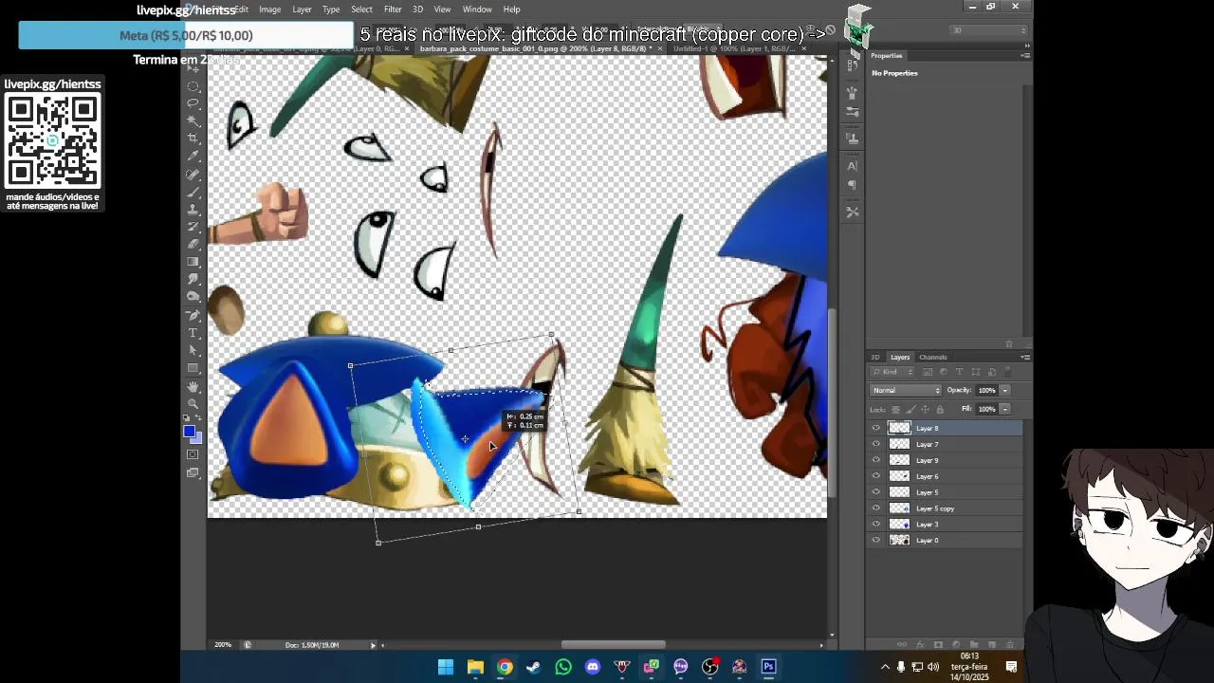1214x683 pixels.
Task: Click the background color swatch
Action: (x=198, y=439)
